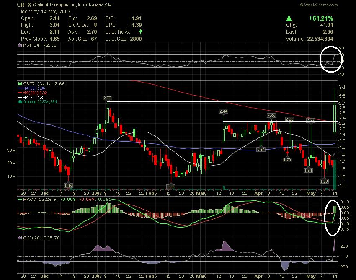Click the MA(200) 2.32 legend text

coord(35,93)
